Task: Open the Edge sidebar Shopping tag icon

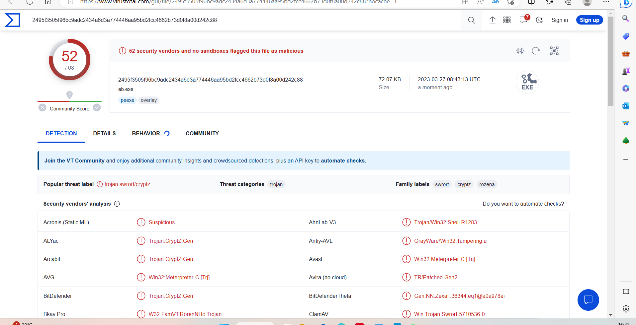Action: pyautogui.click(x=626, y=36)
